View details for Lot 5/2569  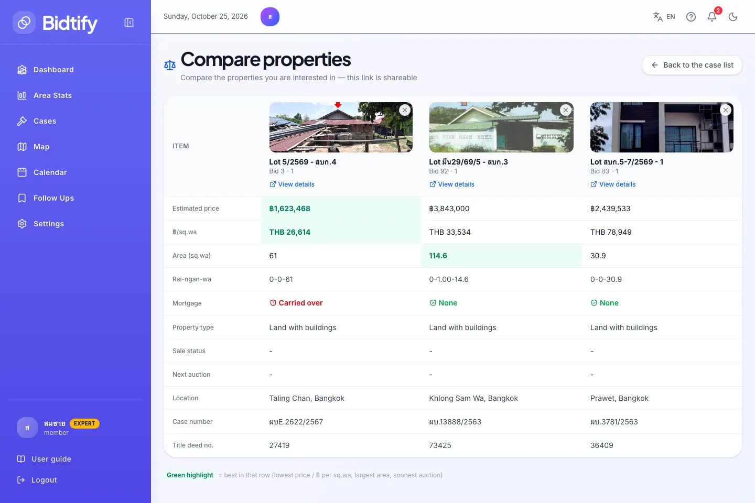[x=292, y=184]
